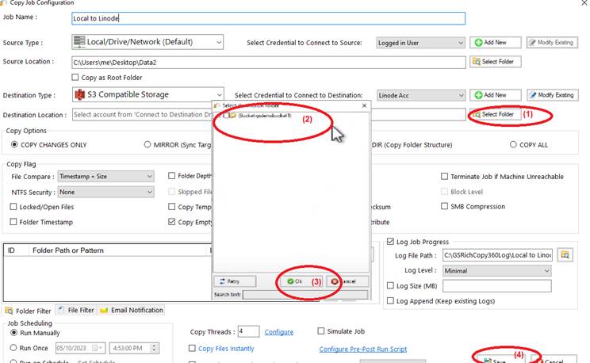This screenshot has height=363, width=590.
Task: Click the Configure link beside Copy Threads
Action: 279,332
